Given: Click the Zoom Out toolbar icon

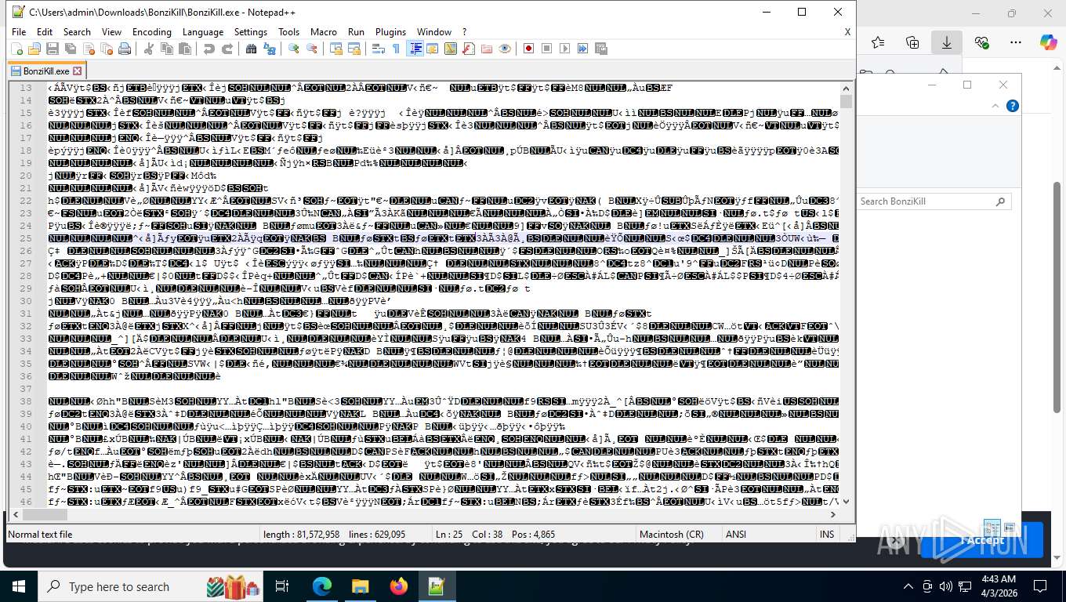Looking at the screenshot, I should (x=312, y=49).
